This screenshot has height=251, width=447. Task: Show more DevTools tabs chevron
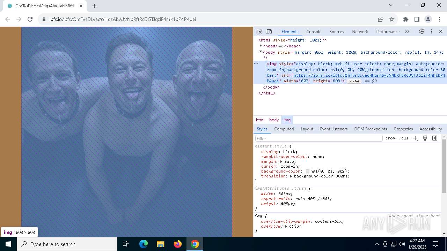click(x=407, y=31)
